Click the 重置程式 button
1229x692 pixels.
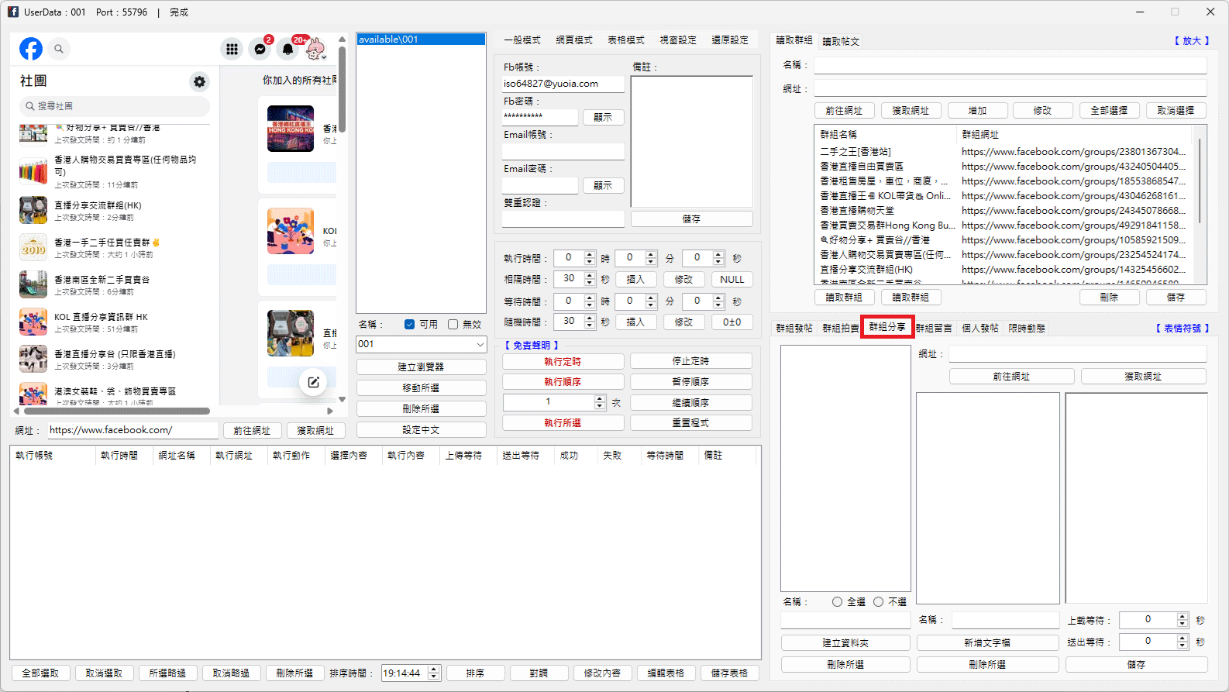click(x=690, y=423)
